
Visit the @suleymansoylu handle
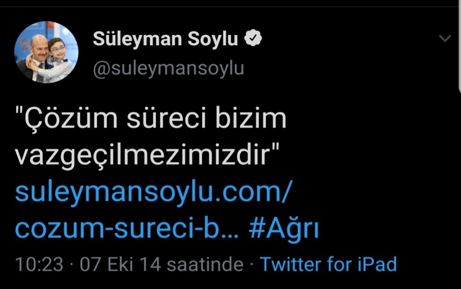168,69
